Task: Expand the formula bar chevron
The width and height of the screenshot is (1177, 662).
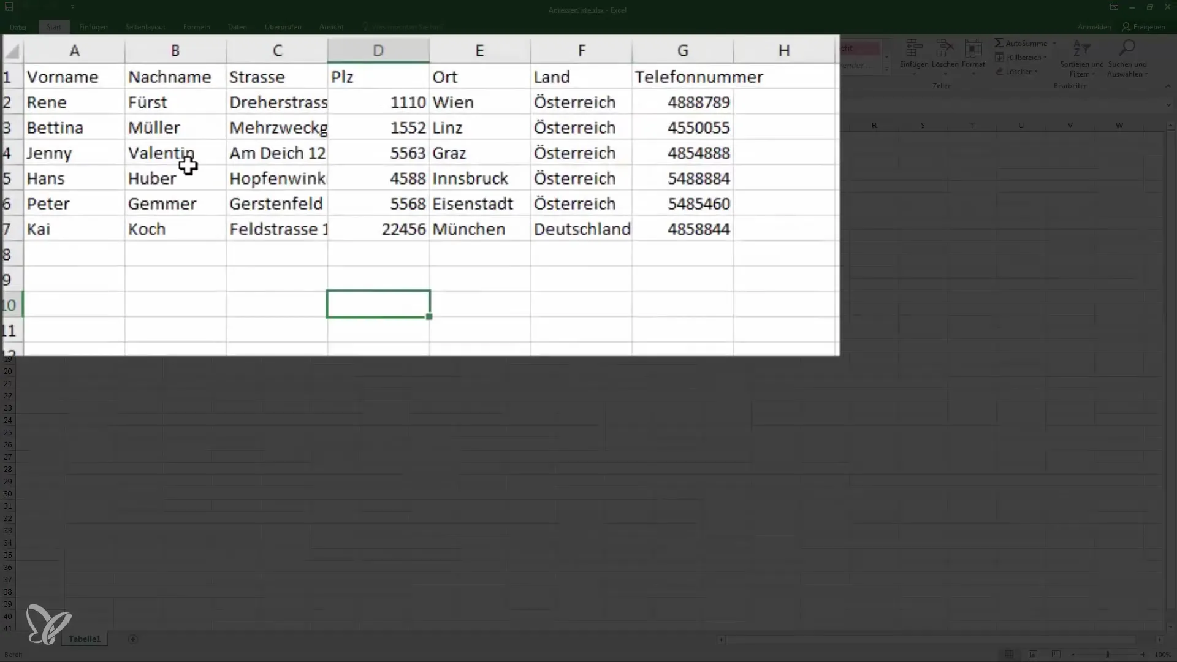Action: [1168, 105]
